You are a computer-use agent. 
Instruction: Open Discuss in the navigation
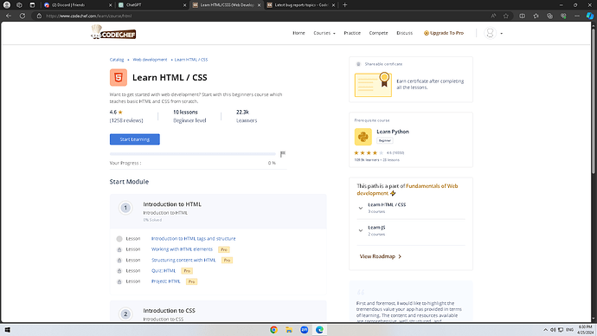tap(404, 33)
